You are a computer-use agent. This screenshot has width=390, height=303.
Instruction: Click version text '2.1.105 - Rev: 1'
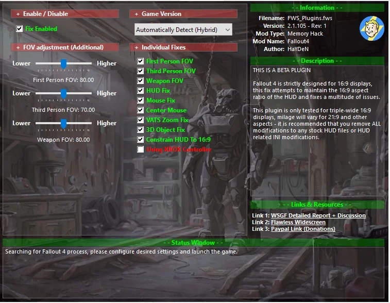click(x=307, y=26)
